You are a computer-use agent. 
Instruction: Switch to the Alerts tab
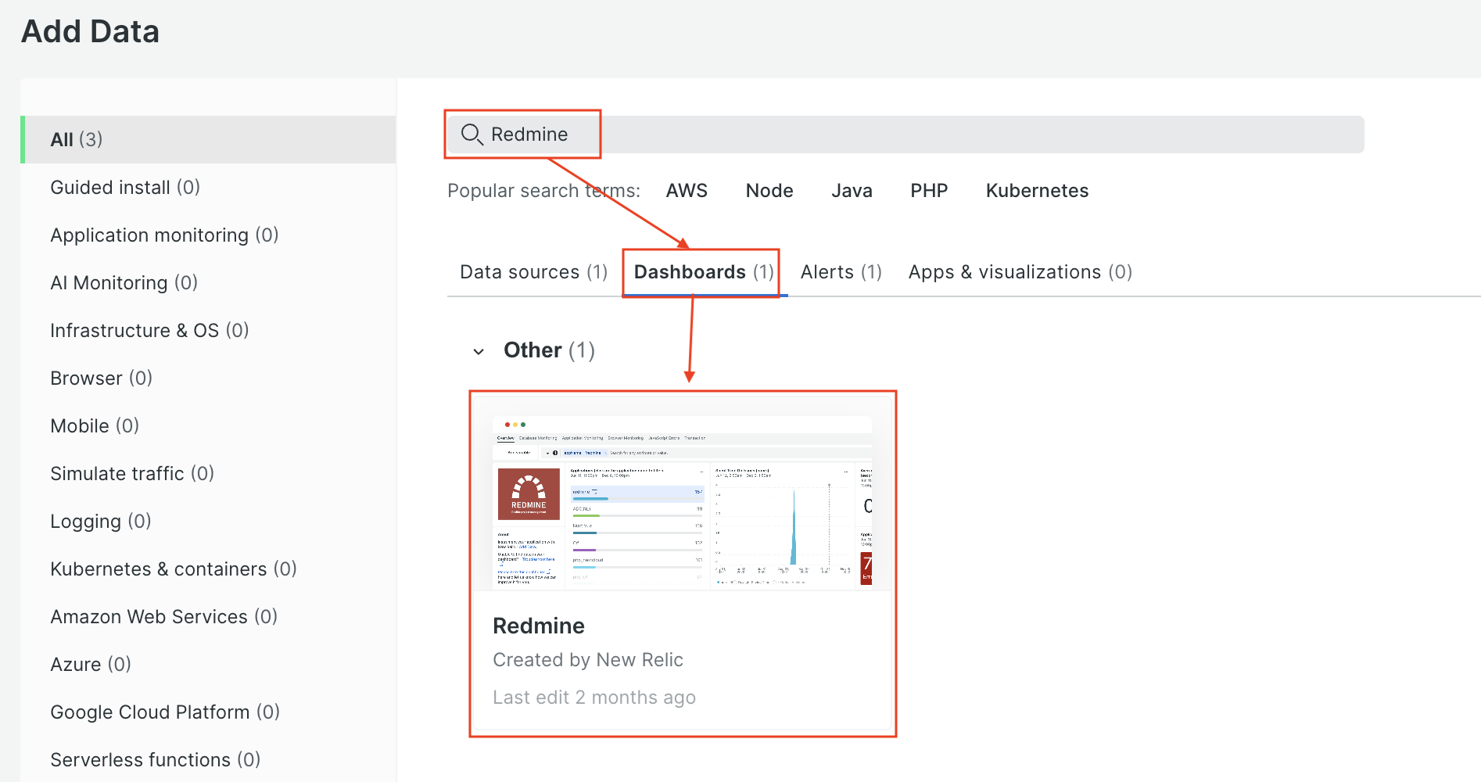tap(840, 271)
